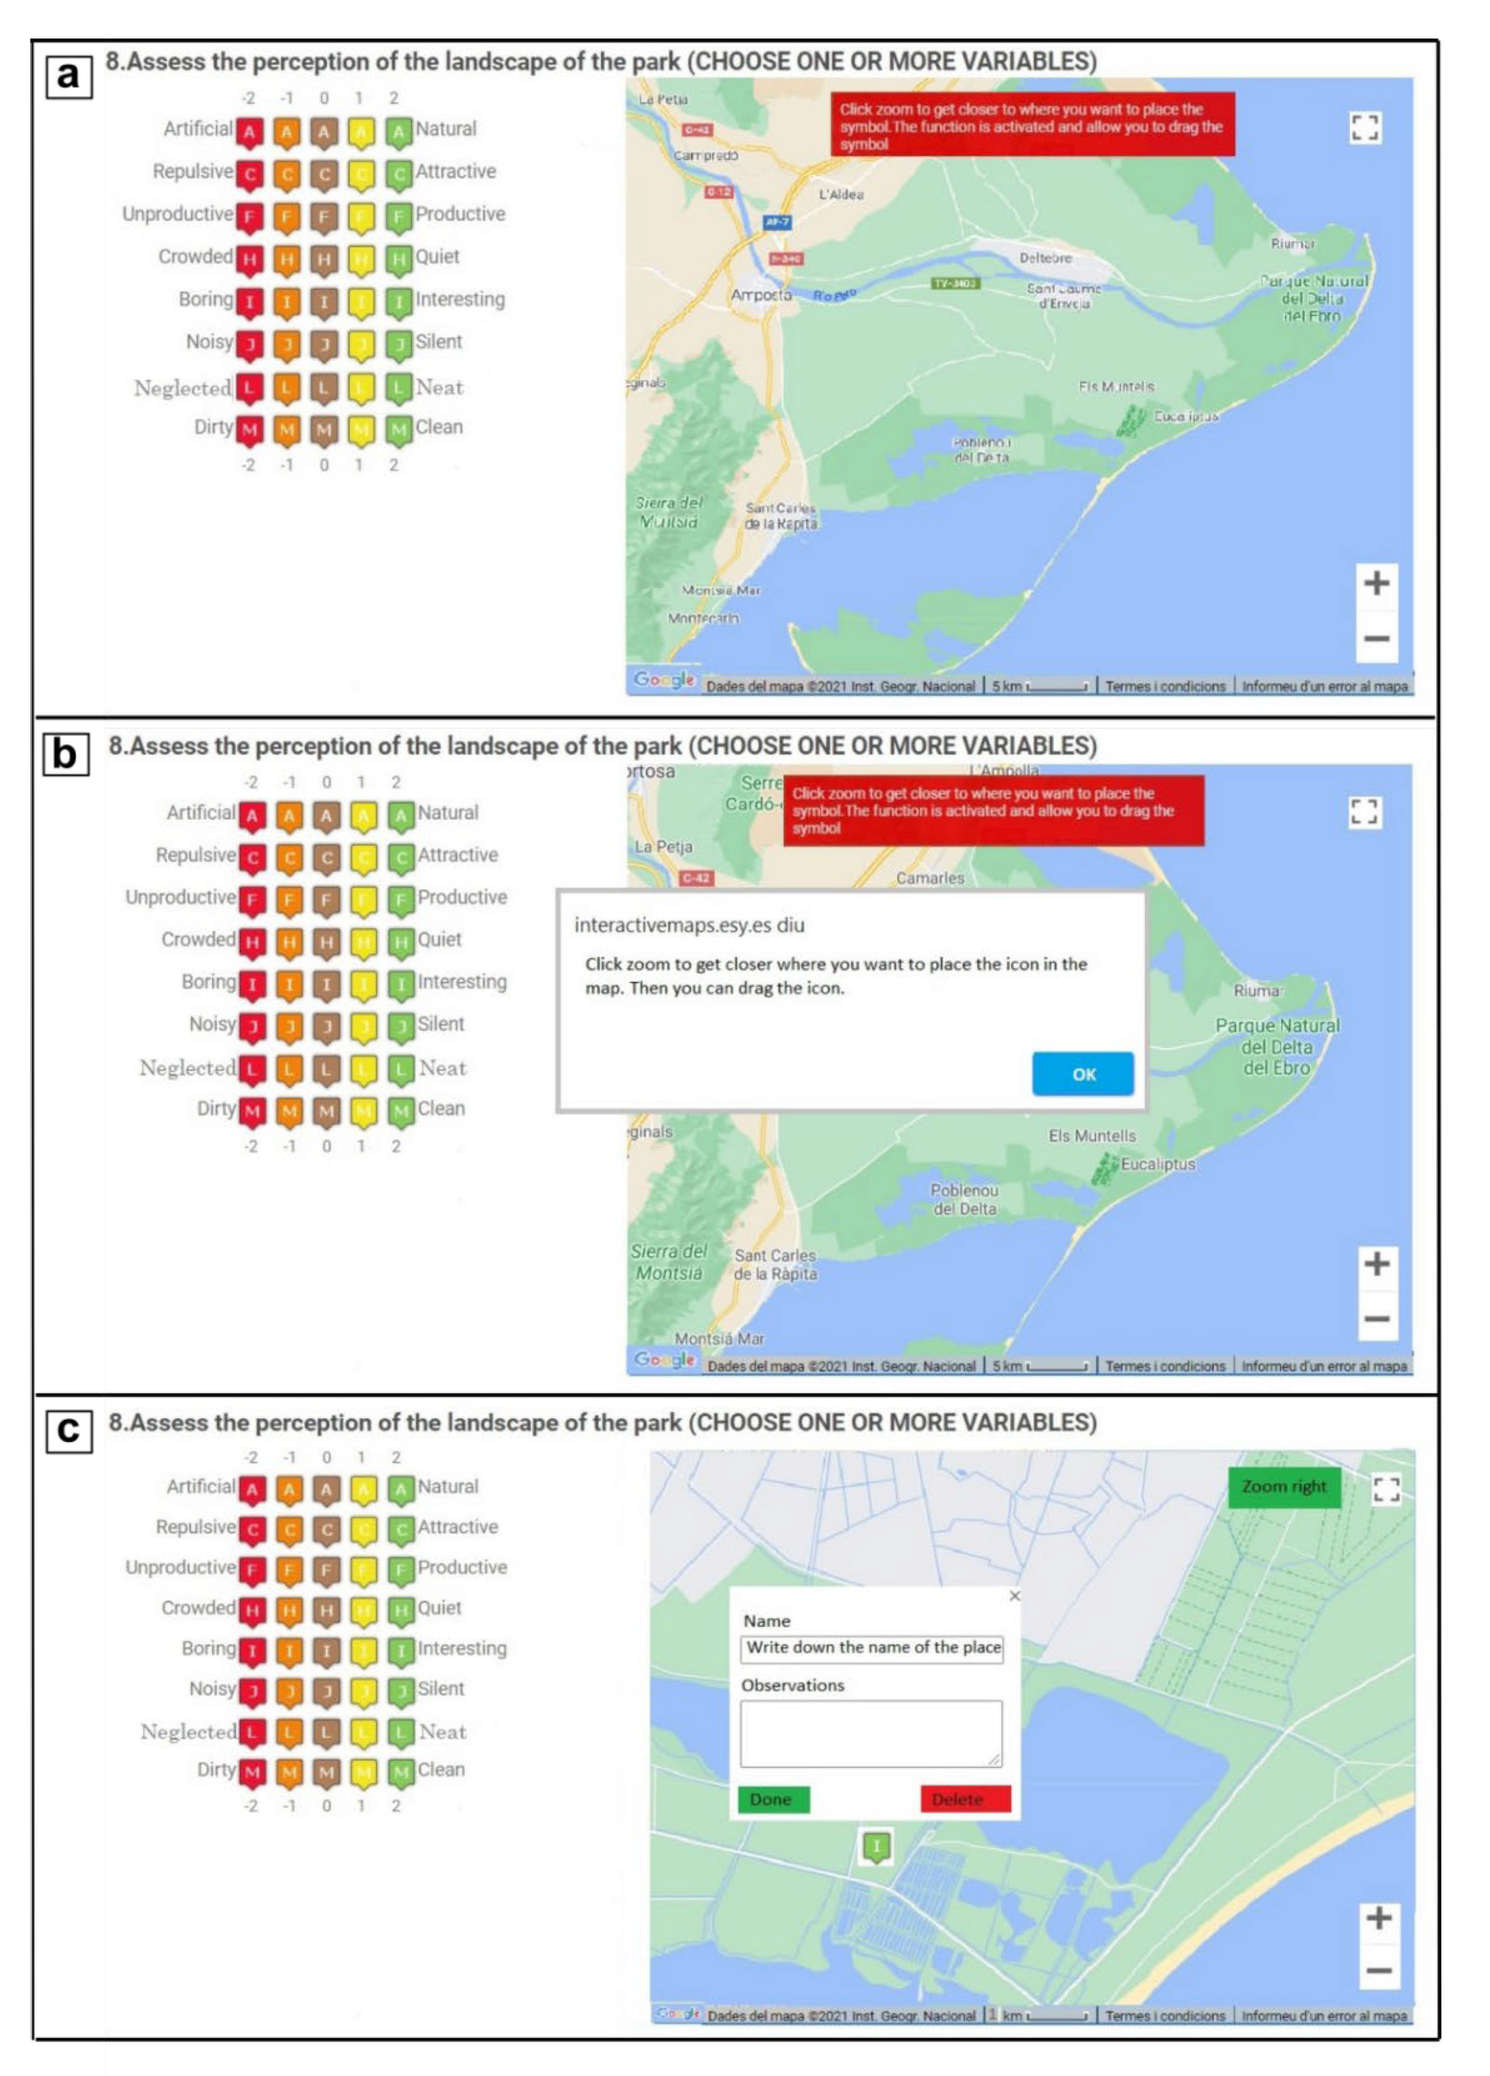Select the red Artificial marker in panel a
The width and height of the screenshot is (1490, 2076).
pyautogui.click(x=249, y=133)
